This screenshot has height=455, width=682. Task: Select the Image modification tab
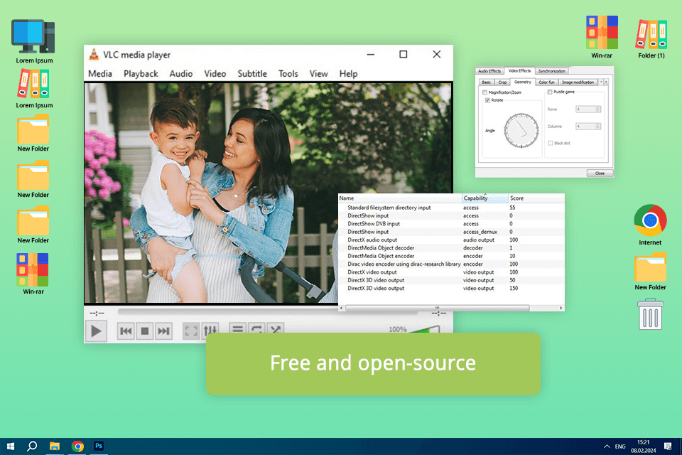[578, 82]
